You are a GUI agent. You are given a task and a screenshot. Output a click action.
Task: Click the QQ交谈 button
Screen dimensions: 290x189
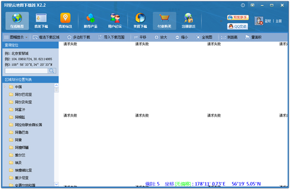pos(238,27)
